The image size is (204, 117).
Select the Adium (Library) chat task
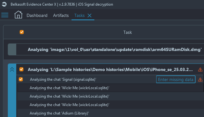pos(111,113)
